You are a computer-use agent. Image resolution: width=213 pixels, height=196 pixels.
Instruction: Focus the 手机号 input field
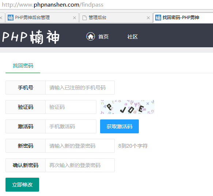80,88
